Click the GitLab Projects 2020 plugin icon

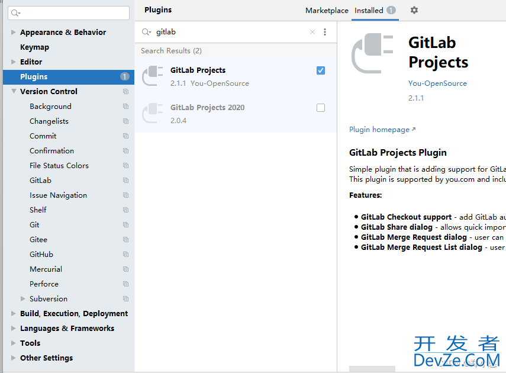tap(152, 113)
